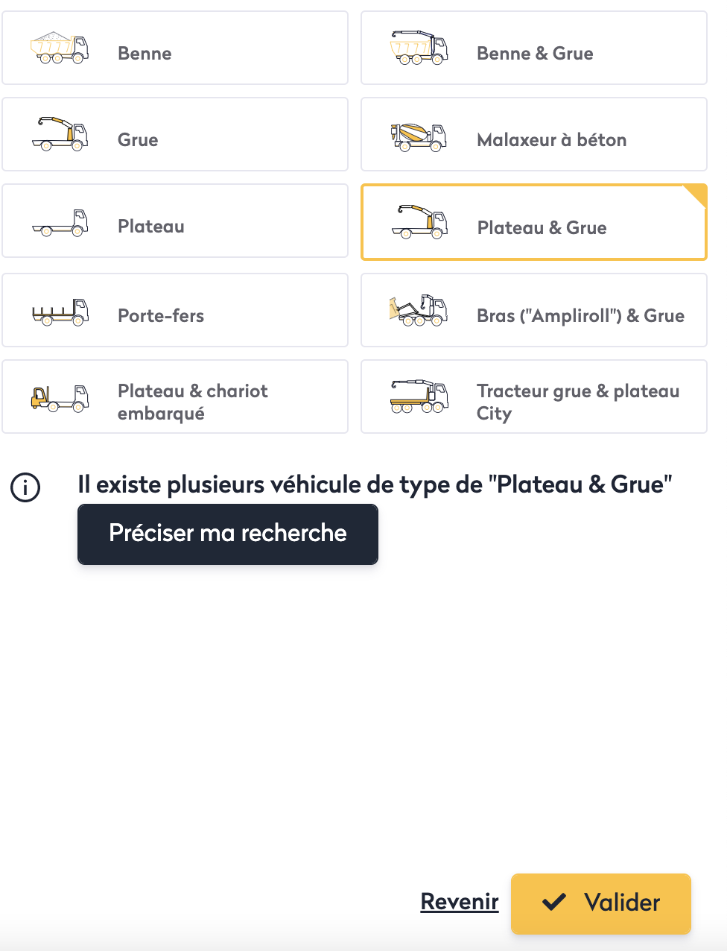Pick the Malaxeur à béton option
The height and width of the screenshot is (951, 727).
click(551, 140)
